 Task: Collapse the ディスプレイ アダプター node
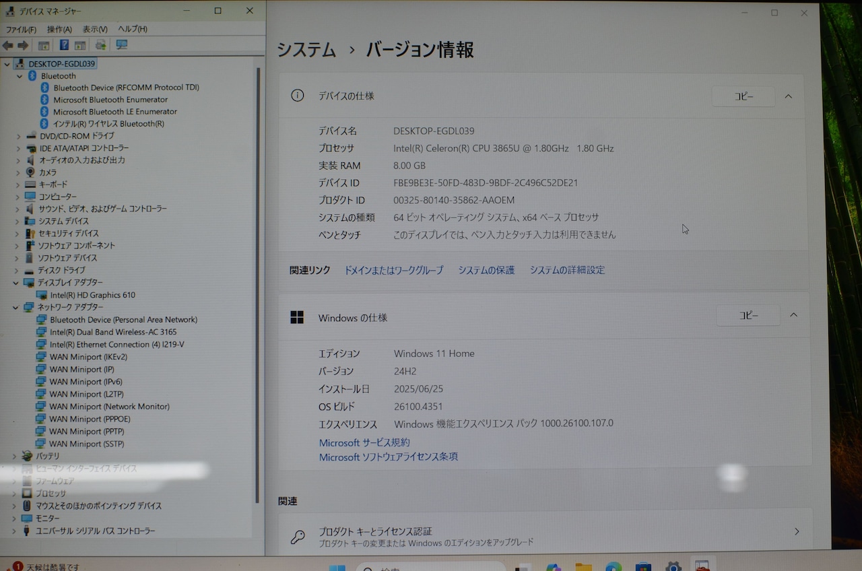pos(16,283)
